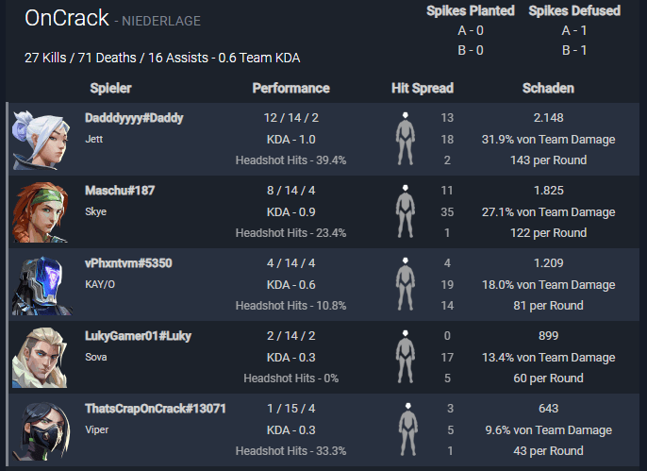Viewport: 647px width, 471px height.
Task: Open player profile LukyGamer01#Luky
Action: [x=139, y=336]
